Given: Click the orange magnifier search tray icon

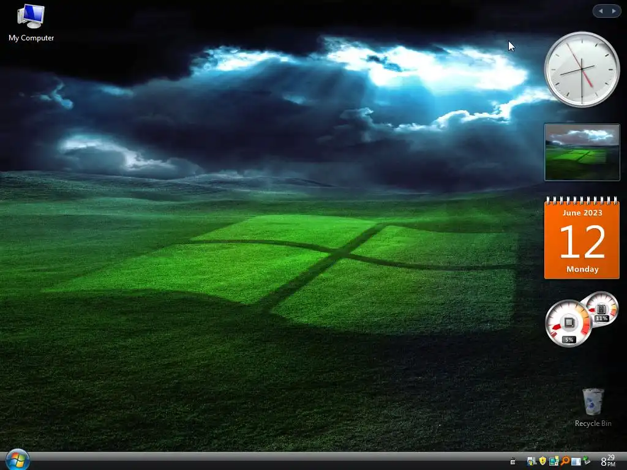Looking at the screenshot, I should coord(565,461).
